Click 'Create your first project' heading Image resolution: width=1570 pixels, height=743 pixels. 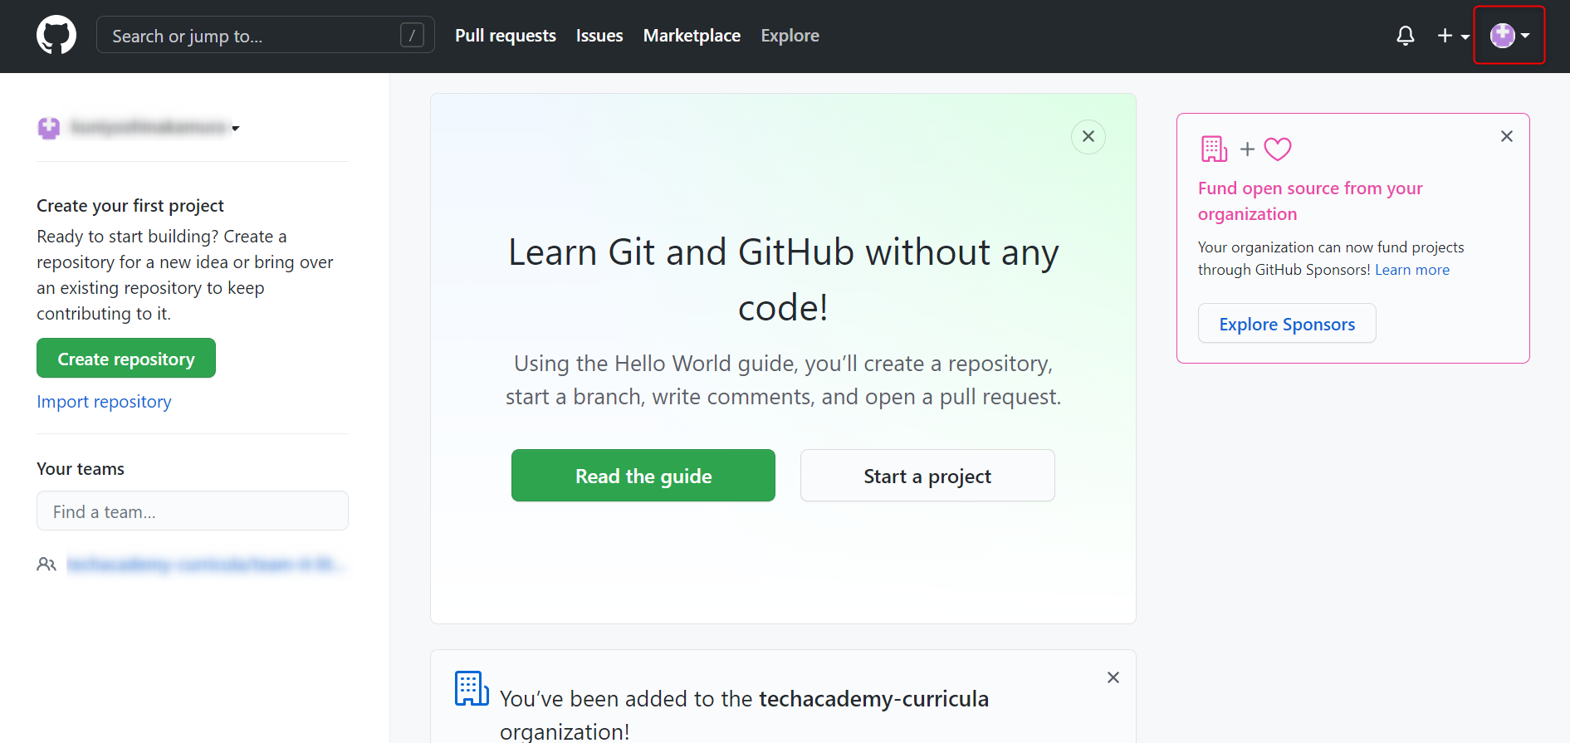click(130, 205)
